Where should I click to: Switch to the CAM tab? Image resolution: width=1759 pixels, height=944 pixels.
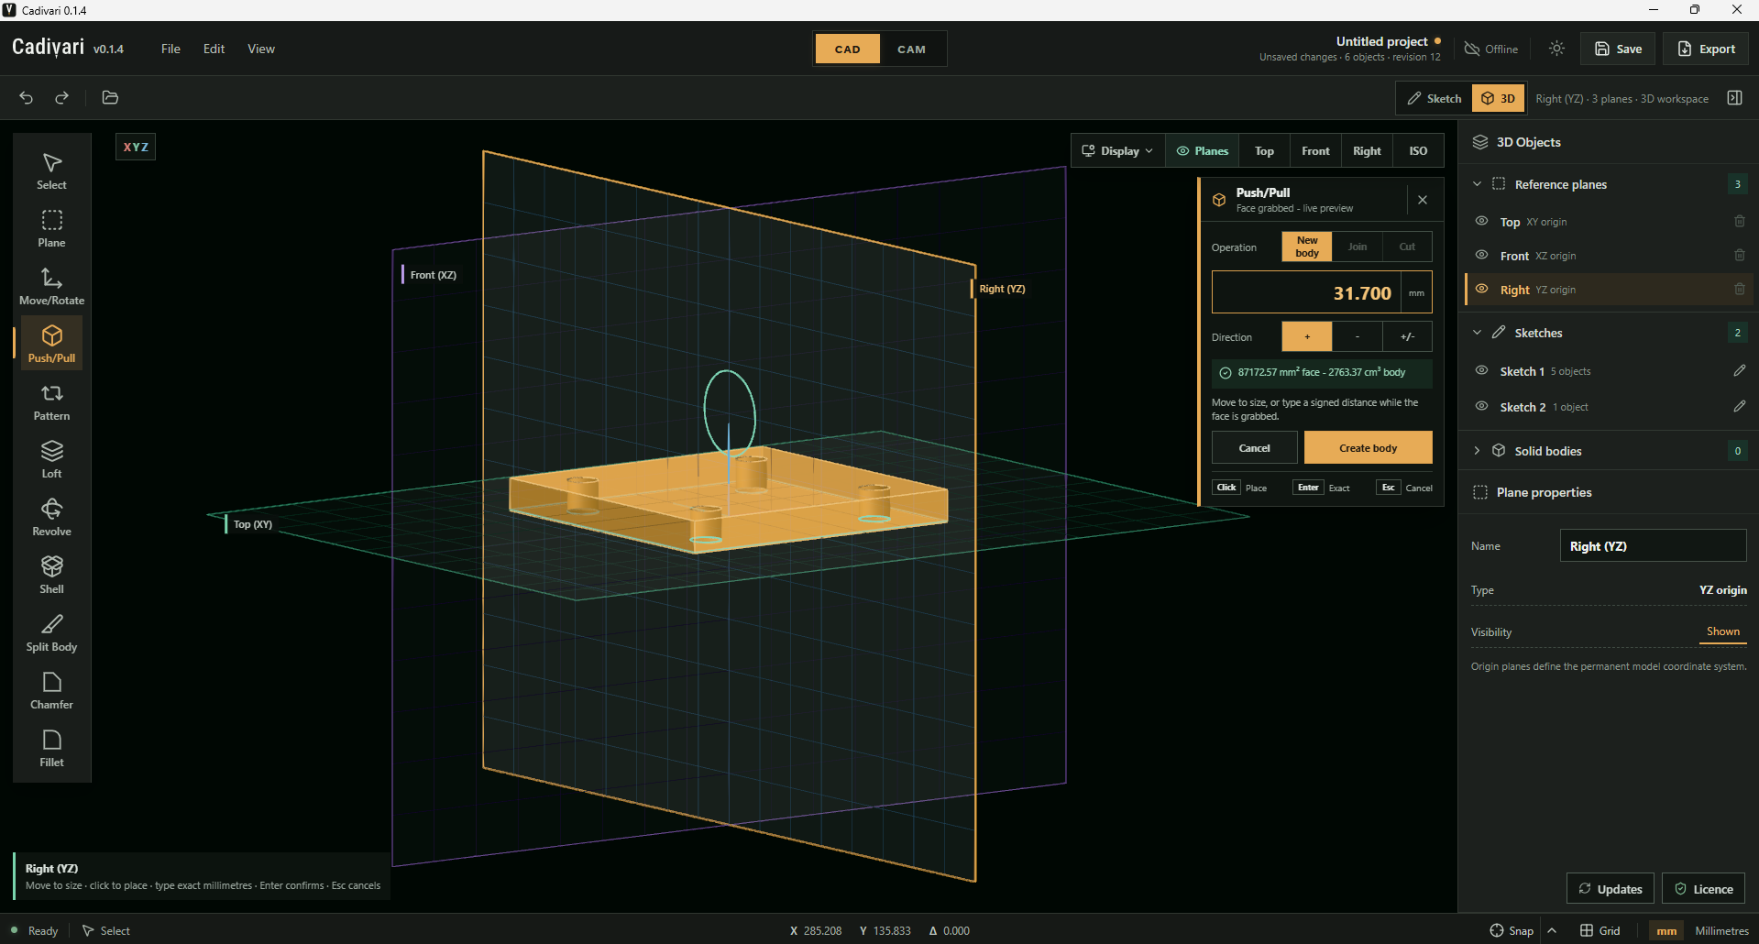[x=912, y=49]
